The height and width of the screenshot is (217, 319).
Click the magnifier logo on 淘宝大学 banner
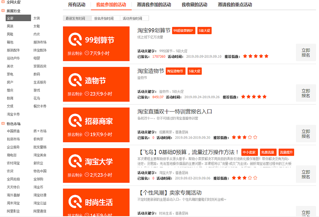click(x=75, y=161)
